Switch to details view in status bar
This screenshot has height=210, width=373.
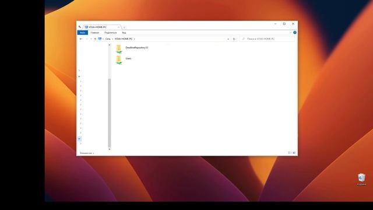[290, 153]
